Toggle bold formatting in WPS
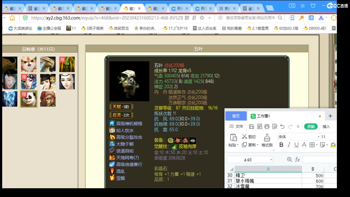350x197 pixels. pos(281,145)
